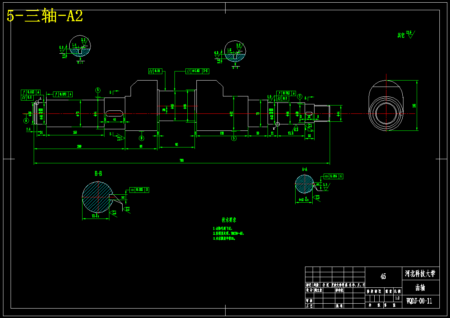The image size is (450, 318).
Task: Click the hatched B-B cross-section circle
Action: [97, 197]
